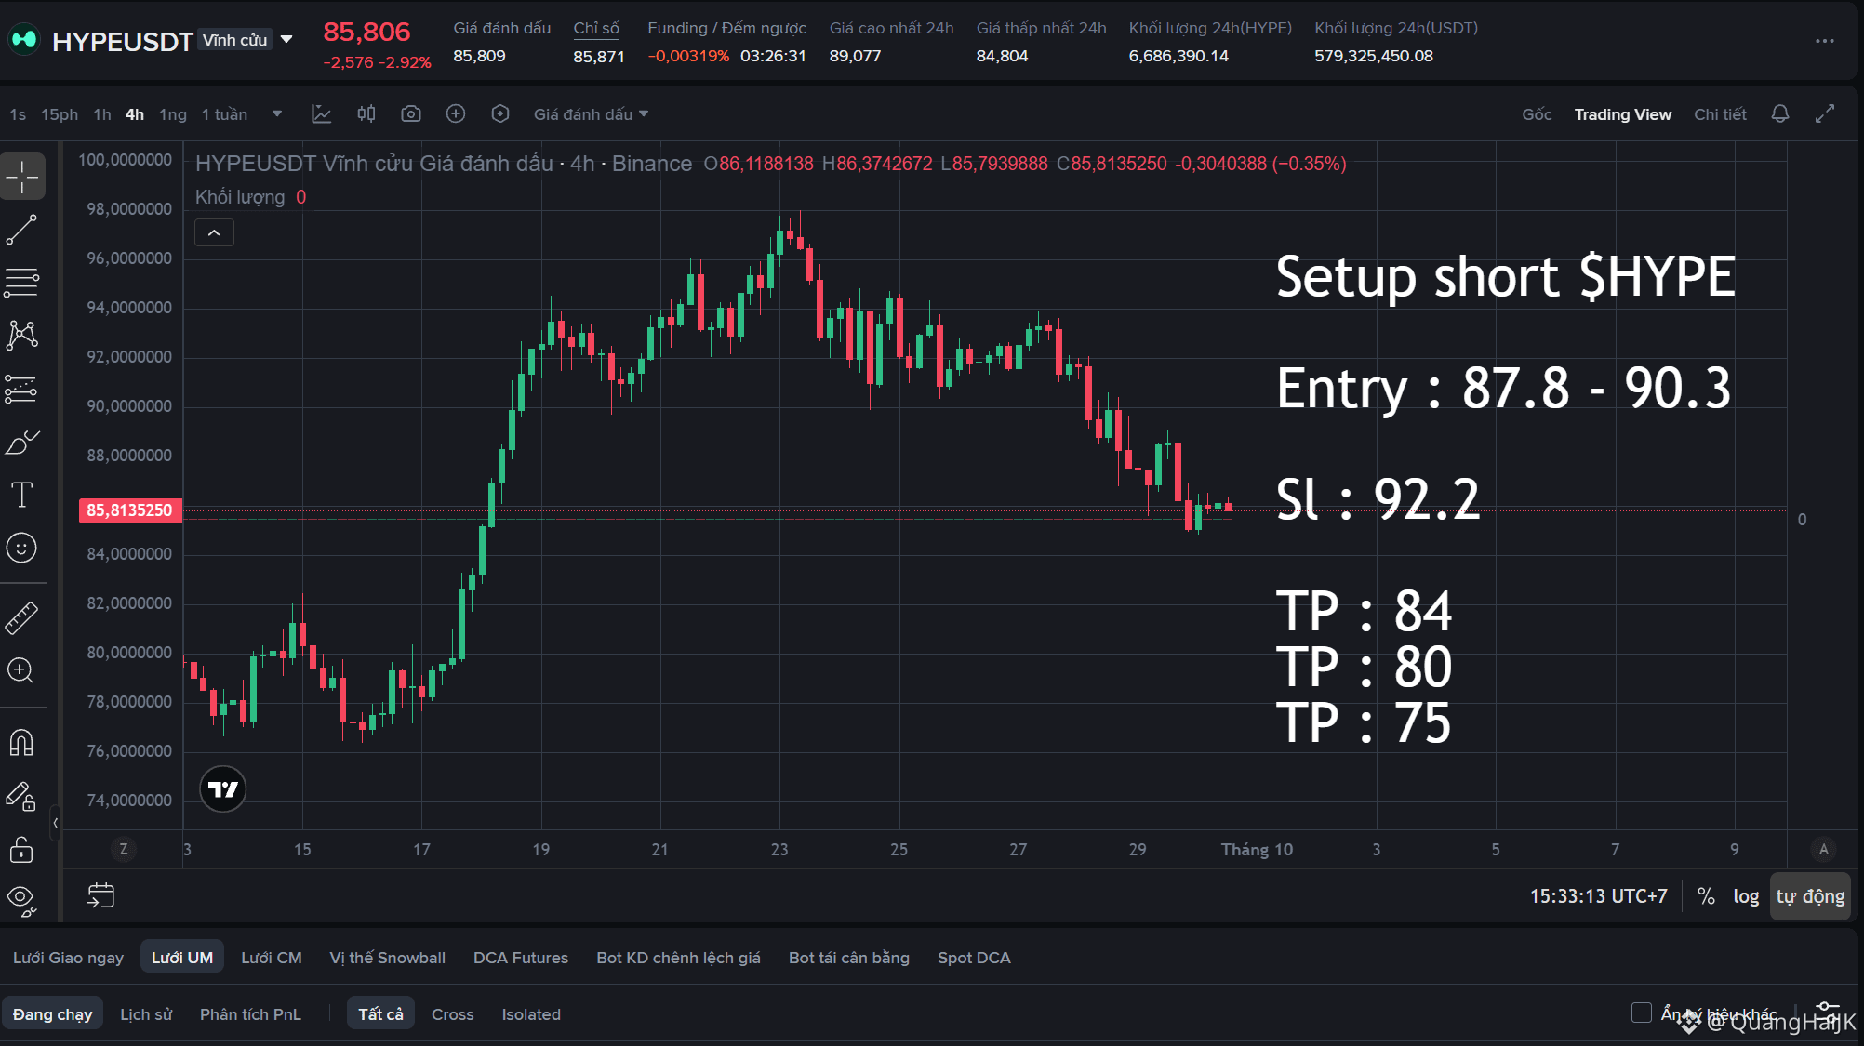
Task: Open the emoji sticker tool
Action: [21, 548]
